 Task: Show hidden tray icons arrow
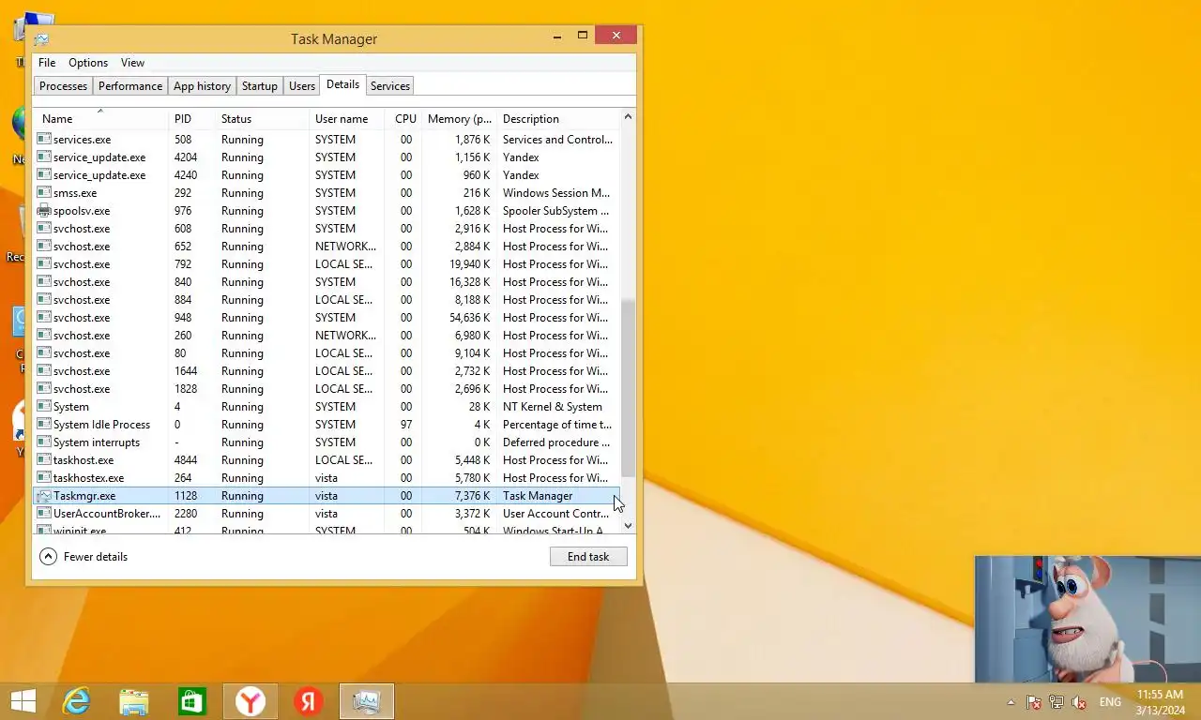tap(1011, 702)
